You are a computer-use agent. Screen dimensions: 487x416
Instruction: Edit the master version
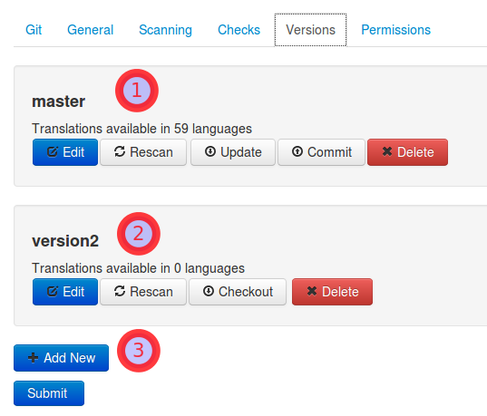65,152
